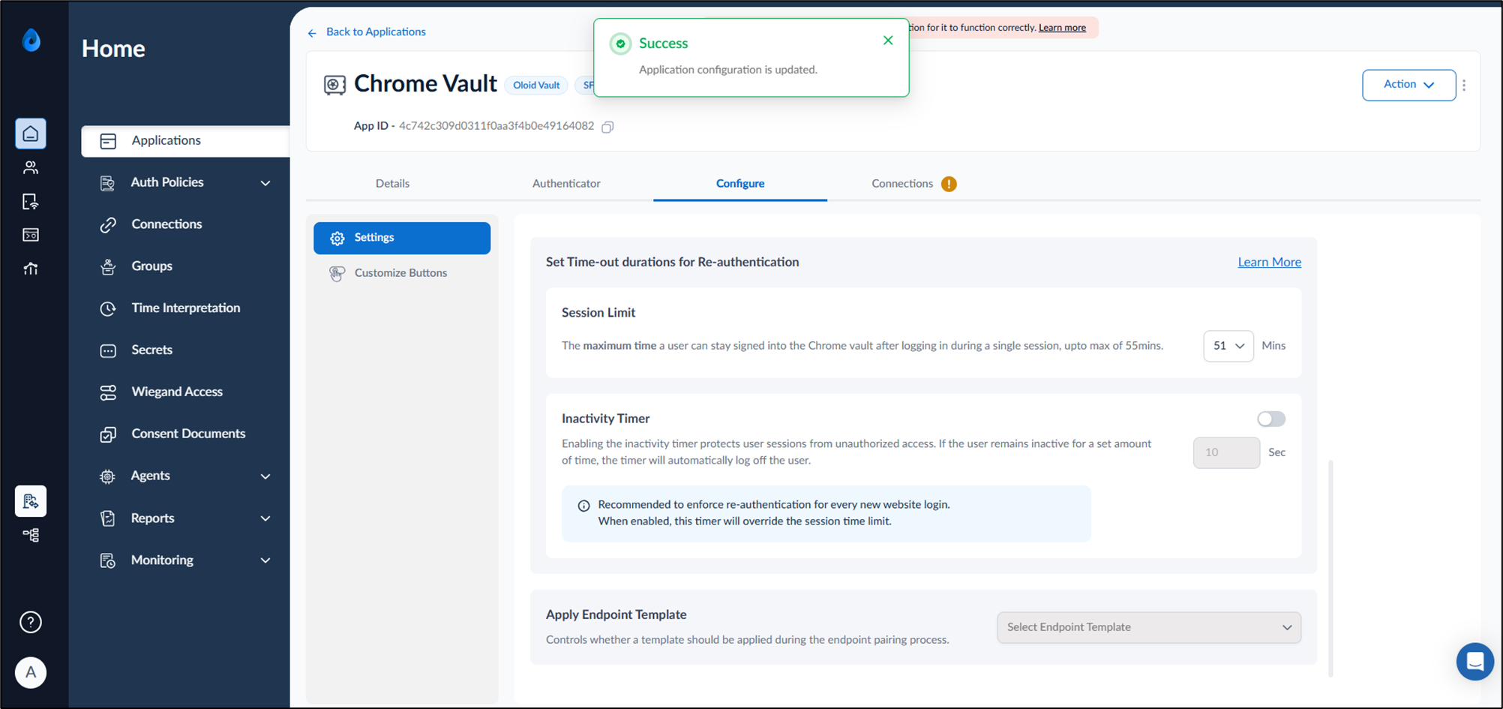
Task: Open the user avatar 'A' profile
Action: pyautogui.click(x=31, y=672)
